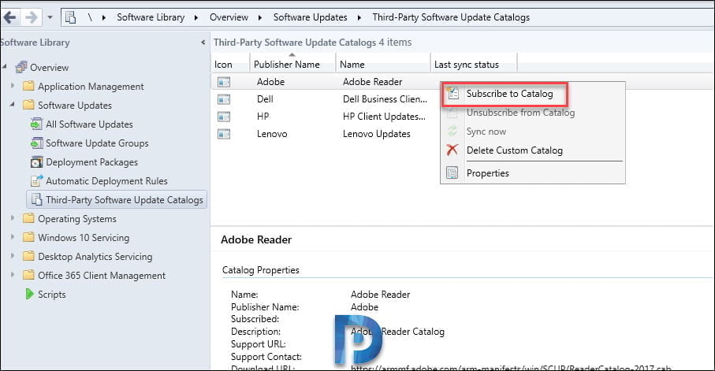Click the Software Updates folder icon
The height and width of the screenshot is (371, 715).
[28, 105]
